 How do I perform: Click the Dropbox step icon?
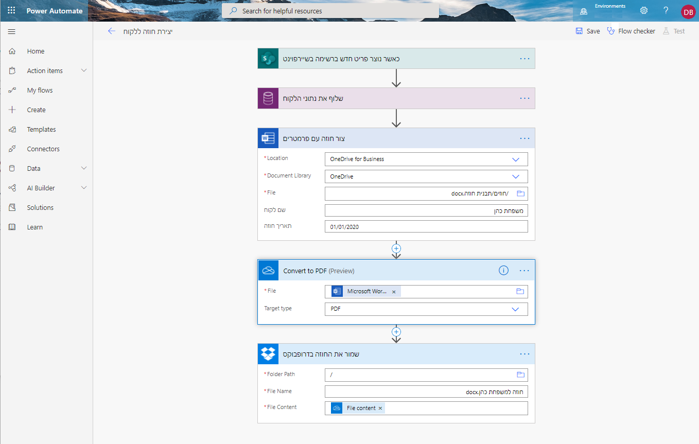coord(268,353)
